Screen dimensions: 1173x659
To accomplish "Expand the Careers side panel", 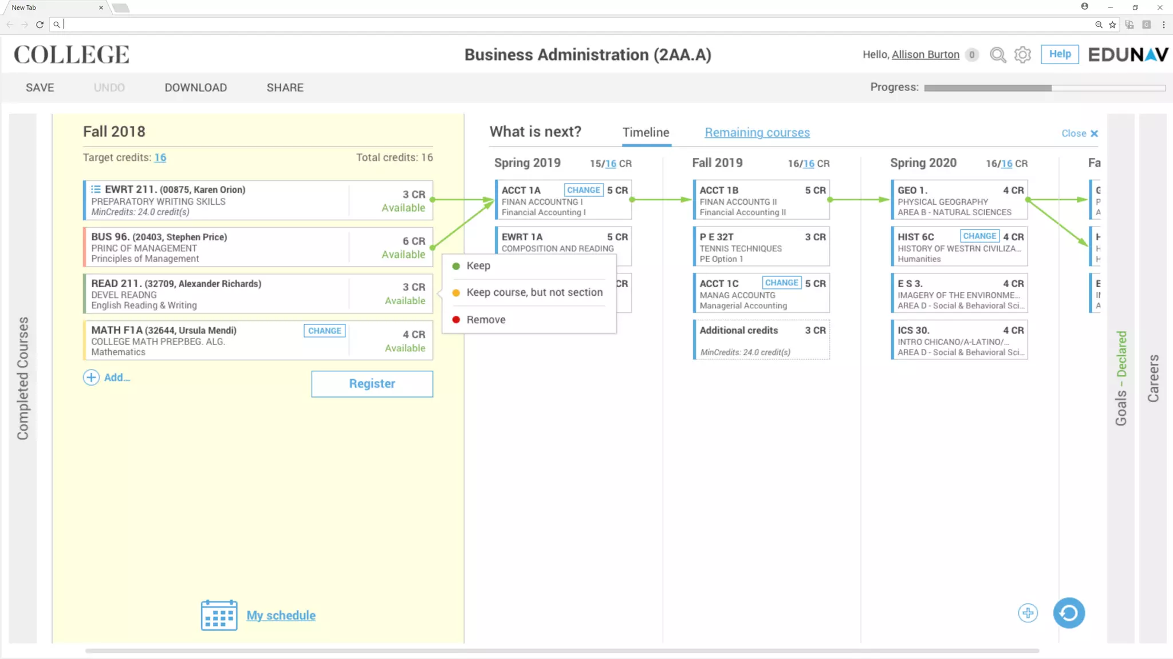I will (1152, 378).
